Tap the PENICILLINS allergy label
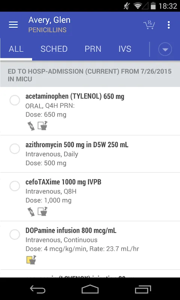180x300 pixels. [x=47, y=30]
